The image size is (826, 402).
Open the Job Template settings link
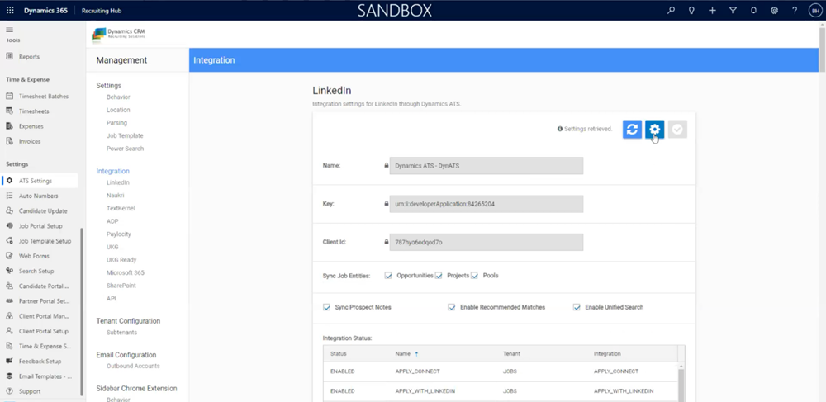click(x=125, y=135)
